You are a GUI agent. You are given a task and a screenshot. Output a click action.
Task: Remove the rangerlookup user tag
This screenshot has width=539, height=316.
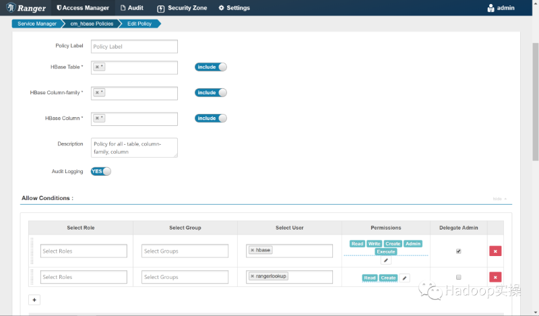252,276
